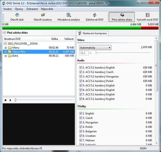Toggle audio track 7 English checkbox
161x152 pixels.
(x=80, y=94)
